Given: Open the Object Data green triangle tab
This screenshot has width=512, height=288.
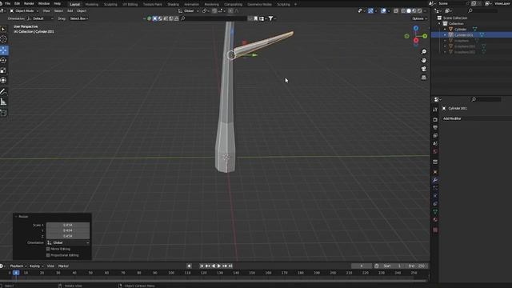Looking at the screenshot, I should 435,211.
